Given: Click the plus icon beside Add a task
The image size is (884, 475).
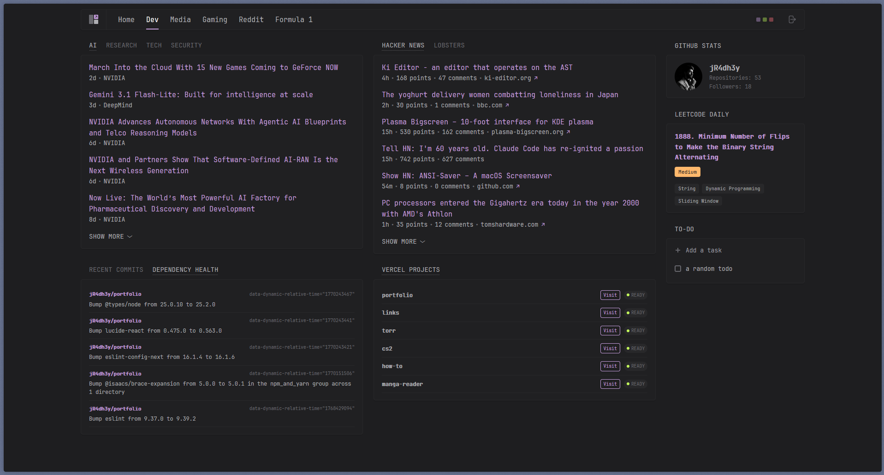Looking at the screenshot, I should [x=678, y=250].
